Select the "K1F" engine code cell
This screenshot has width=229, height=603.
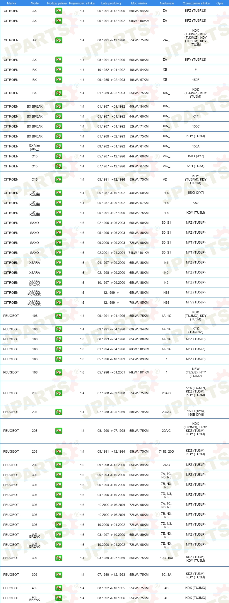click(196, 116)
